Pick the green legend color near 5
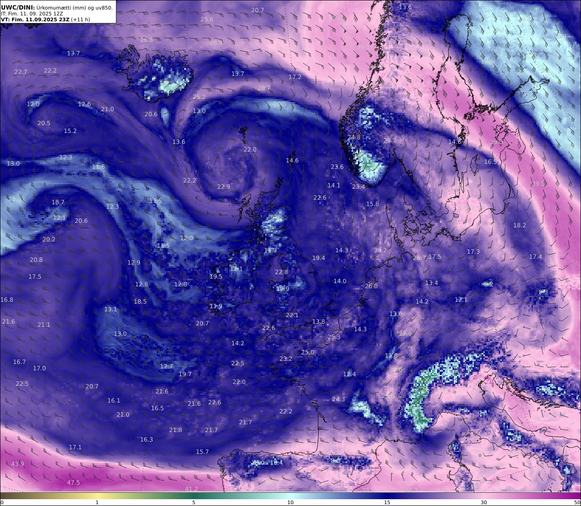 [x=194, y=496]
